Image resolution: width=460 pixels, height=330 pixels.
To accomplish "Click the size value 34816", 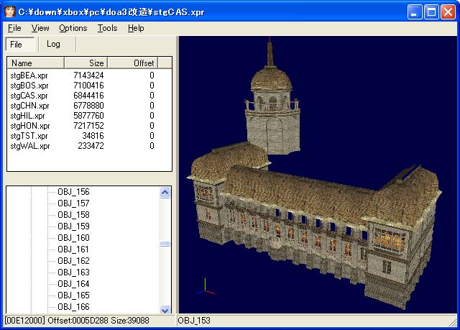I will [93, 136].
